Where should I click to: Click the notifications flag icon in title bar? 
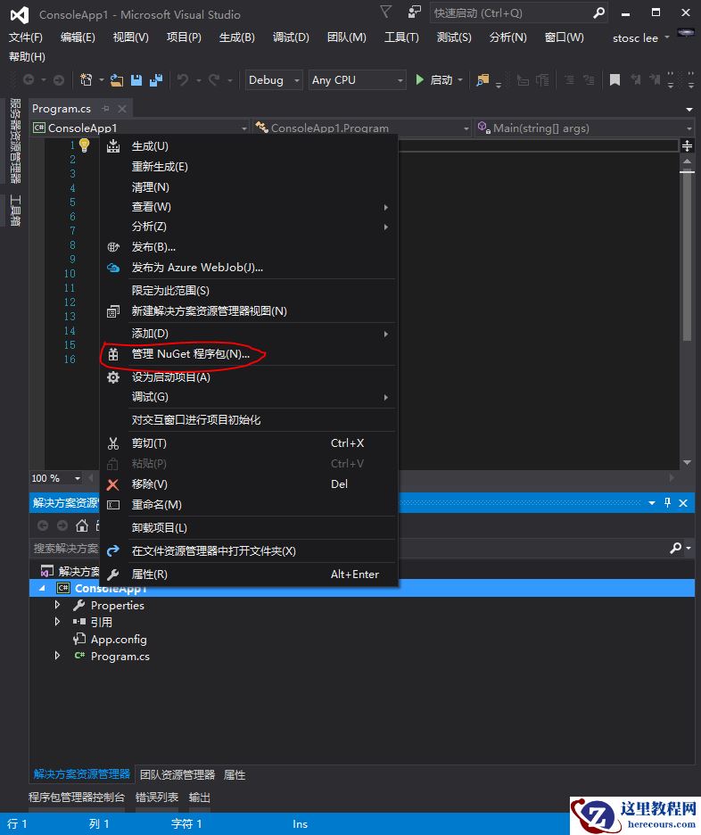tap(384, 12)
